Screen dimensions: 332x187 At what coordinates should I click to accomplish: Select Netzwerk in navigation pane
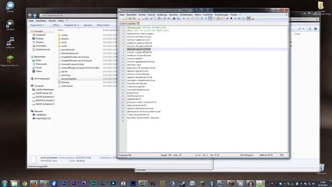[x=38, y=111]
